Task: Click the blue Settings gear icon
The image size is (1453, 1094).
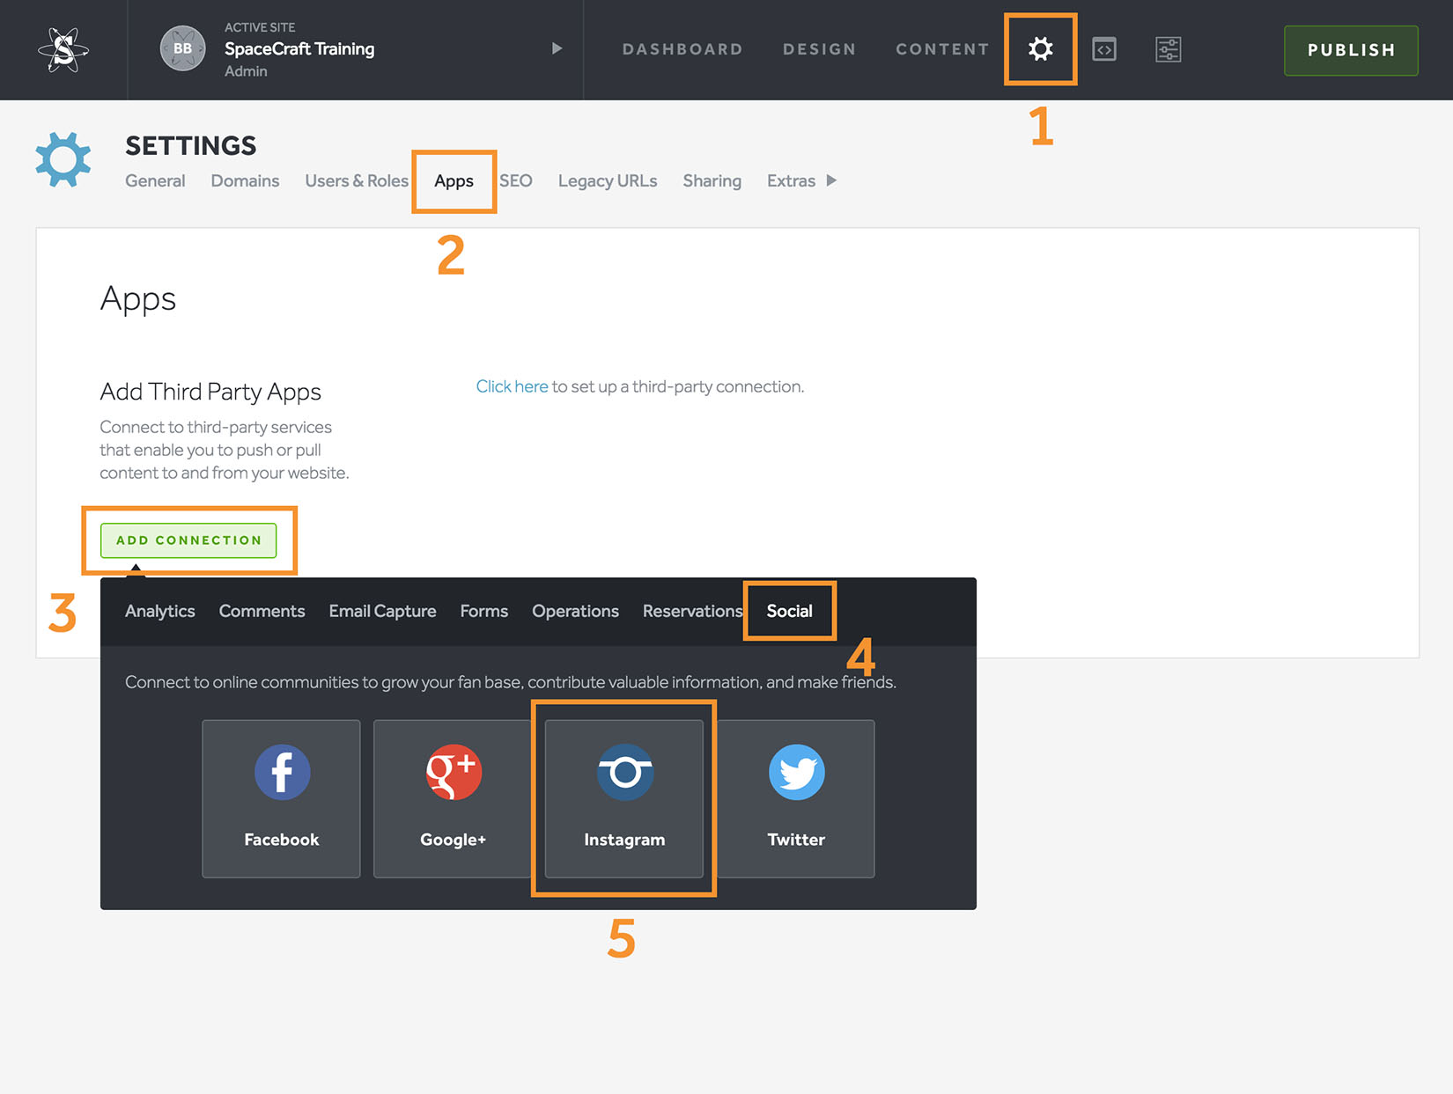Action: [x=63, y=159]
